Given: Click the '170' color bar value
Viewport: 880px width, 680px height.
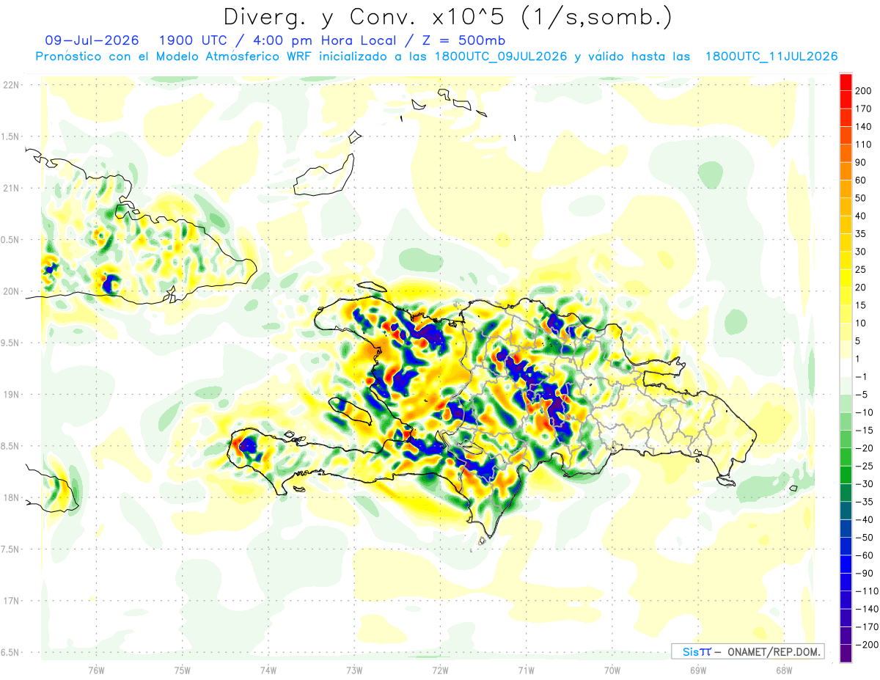Looking at the screenshot, I should (864, 109).
